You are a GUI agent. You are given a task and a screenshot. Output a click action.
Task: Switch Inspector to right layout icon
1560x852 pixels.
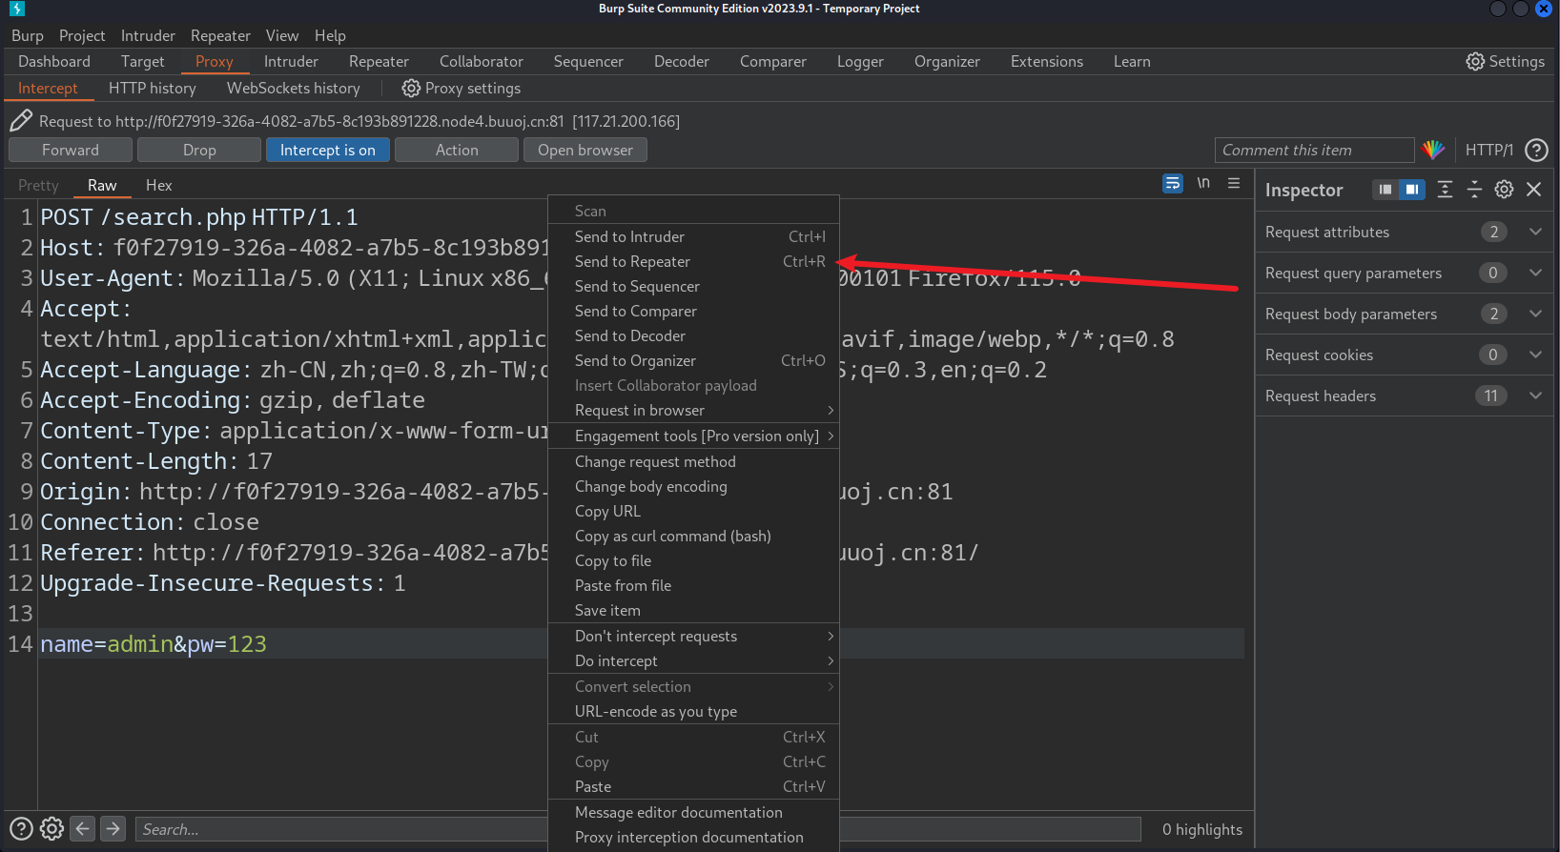(1412, 190)
